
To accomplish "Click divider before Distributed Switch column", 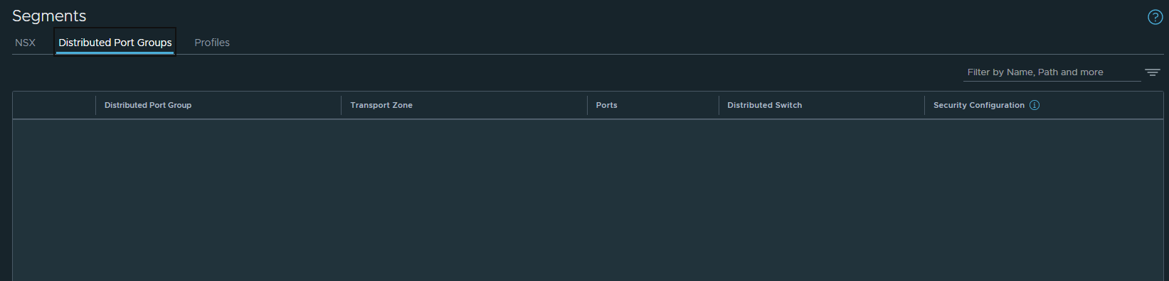I will tap(719, 105).
